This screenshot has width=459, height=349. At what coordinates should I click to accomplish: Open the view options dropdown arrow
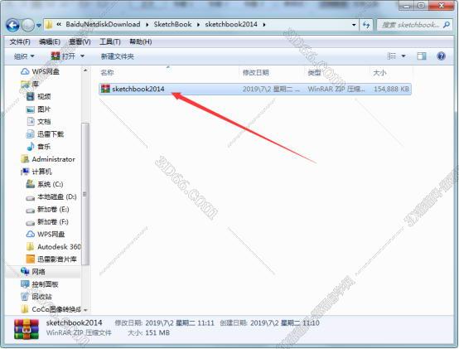(403, 56)
